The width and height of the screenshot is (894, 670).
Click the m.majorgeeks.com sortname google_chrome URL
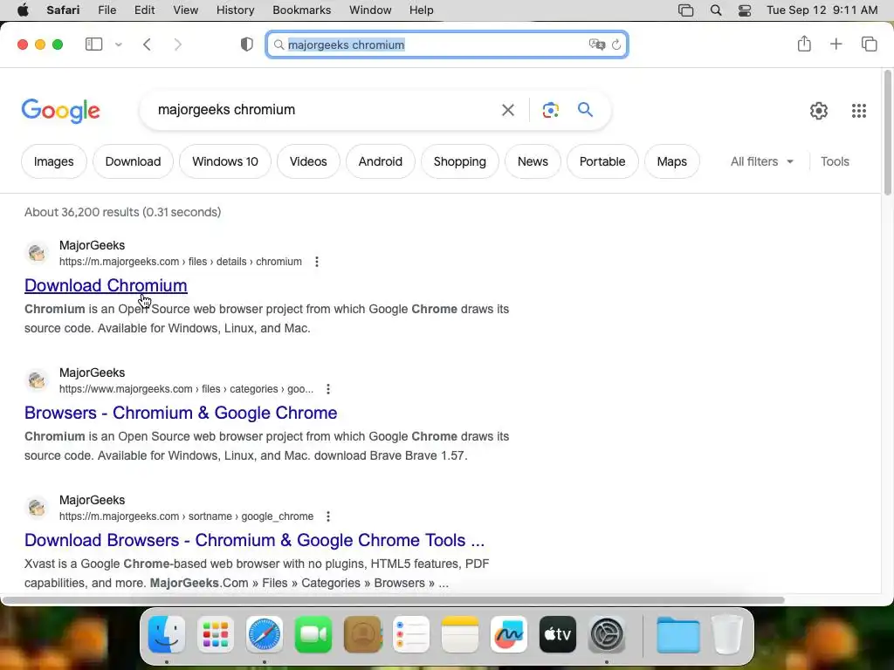(187, 516)
